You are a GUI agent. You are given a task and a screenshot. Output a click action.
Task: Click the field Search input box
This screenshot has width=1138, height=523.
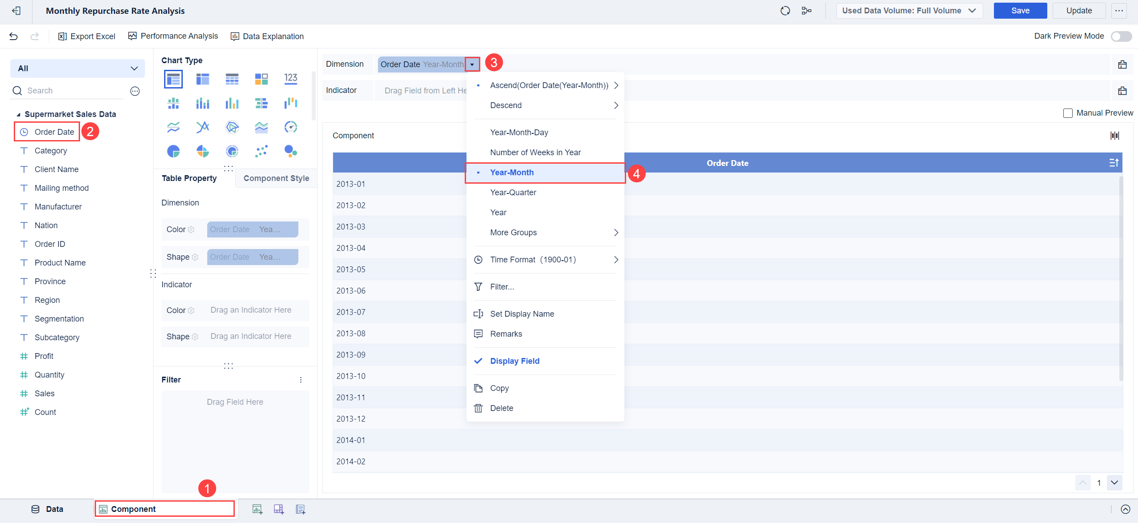coord(71,91)
